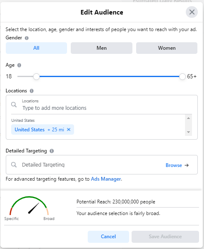
Task: Click the Locations search magnifier icon
Action: pos(14,105)
